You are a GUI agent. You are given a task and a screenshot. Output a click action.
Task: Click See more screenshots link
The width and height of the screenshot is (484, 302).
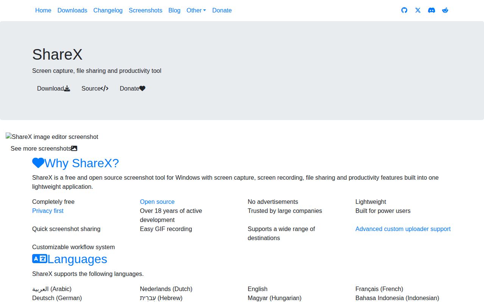pyautogui.click(x=44, y=148)
